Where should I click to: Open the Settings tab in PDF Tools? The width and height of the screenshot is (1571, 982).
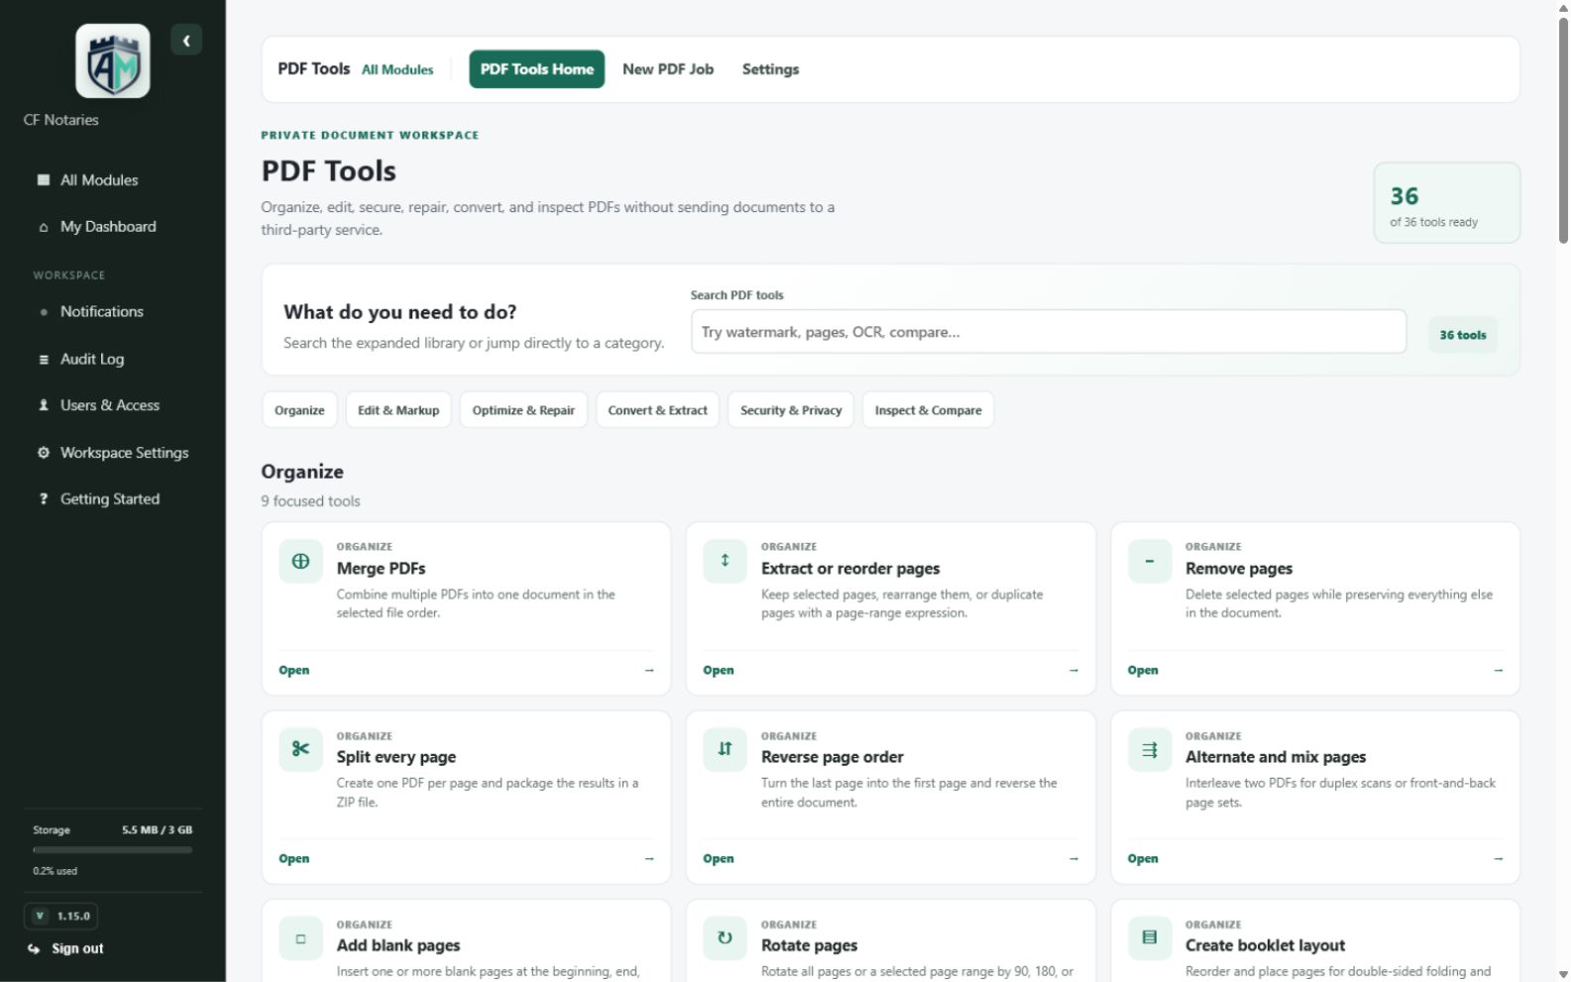[770, 69]
